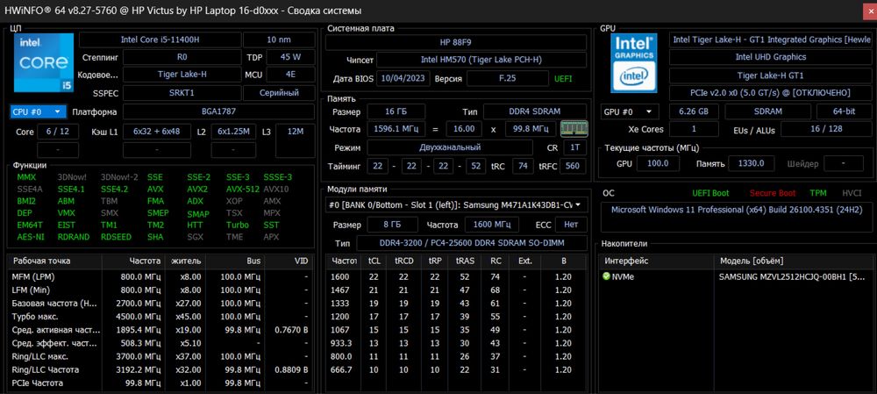Click the AES-NI feature flag
Viewport: 877px width, 394px height.
(30, 237)
